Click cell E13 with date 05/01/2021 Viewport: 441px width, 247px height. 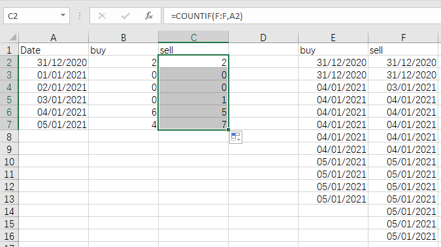(333, 199)
